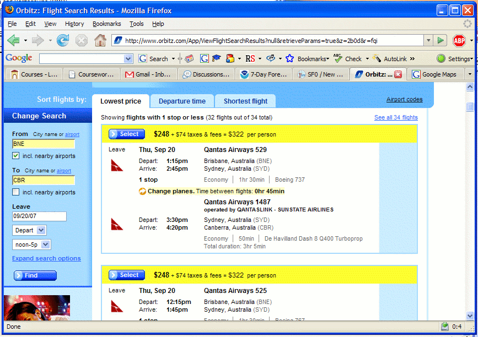Run spell Check from Google toolbar
This screenshot has width=478, height=337.
347,58
